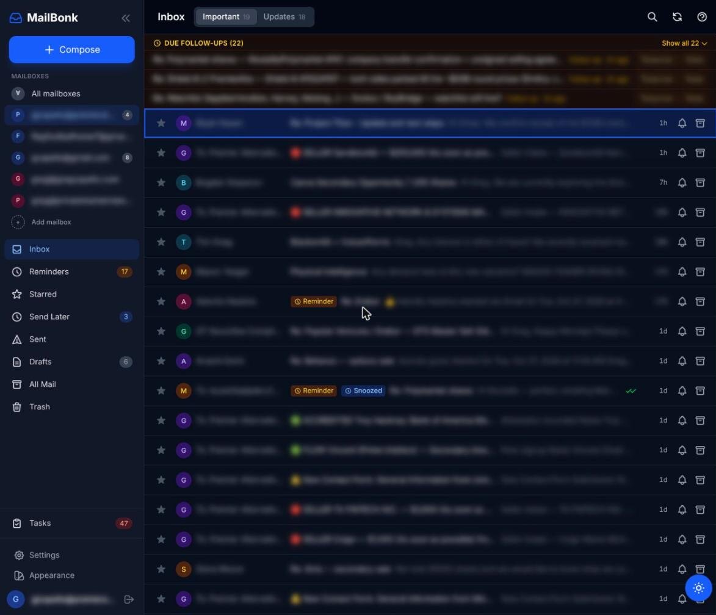Screen dimensions: 716x615
Task: Open the Sent folder
Action: coord(71,339)
